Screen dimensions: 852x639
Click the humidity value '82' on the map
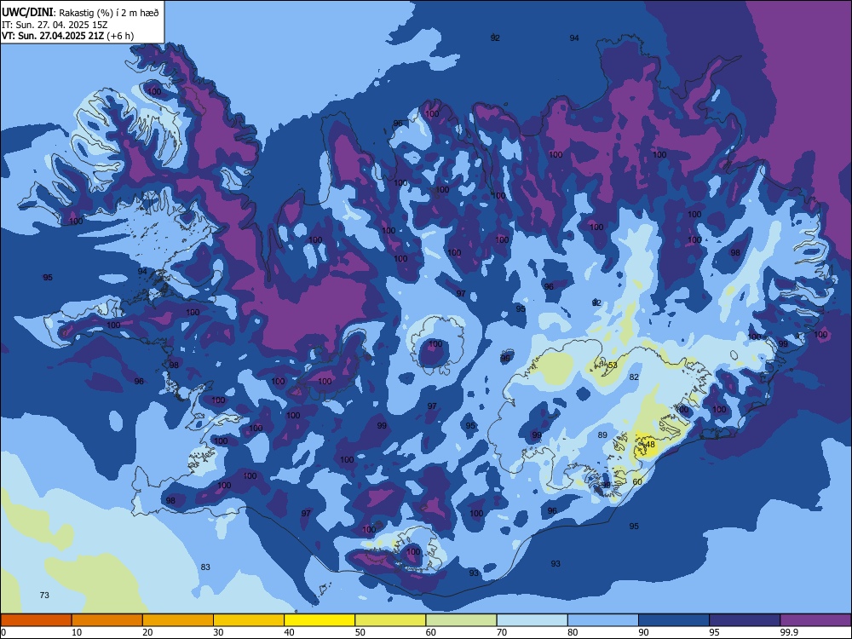[634, 377]
